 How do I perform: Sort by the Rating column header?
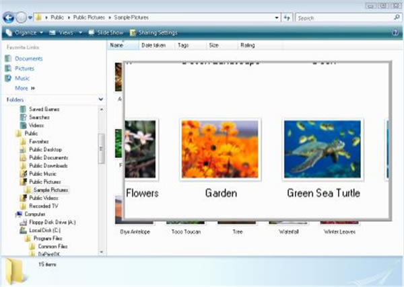[x=247, y=45]
